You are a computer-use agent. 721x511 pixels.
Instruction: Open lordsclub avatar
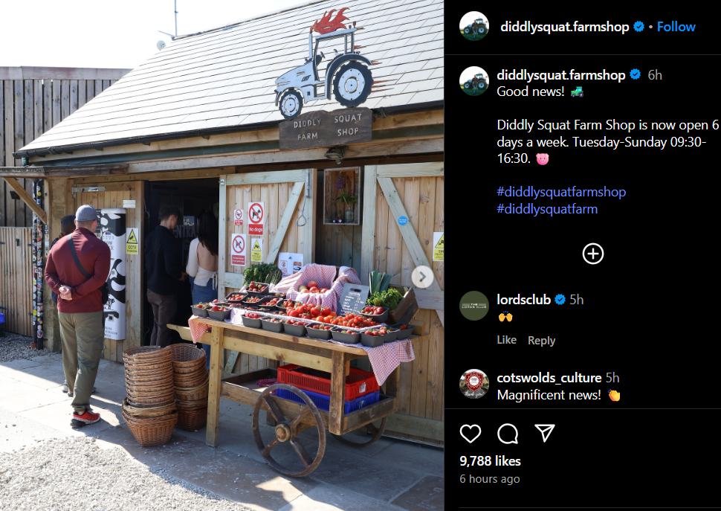point(474,306)
